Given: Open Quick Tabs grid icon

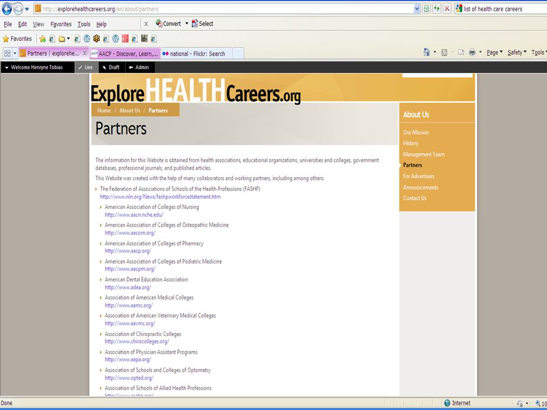Looking at the screenshot, I should coord(7,54).
